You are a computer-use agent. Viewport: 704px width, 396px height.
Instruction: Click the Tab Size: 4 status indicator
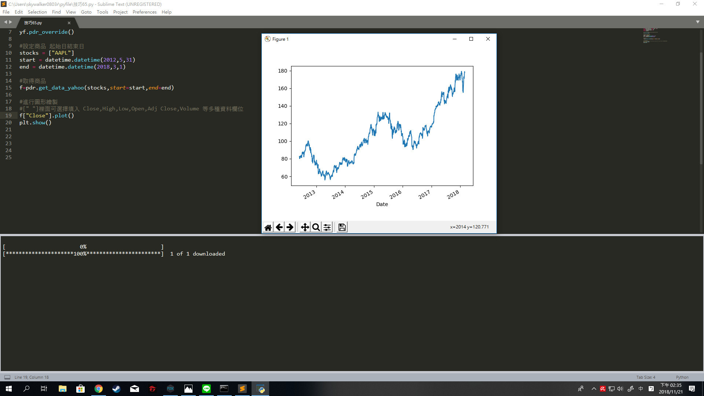point(646,377)
